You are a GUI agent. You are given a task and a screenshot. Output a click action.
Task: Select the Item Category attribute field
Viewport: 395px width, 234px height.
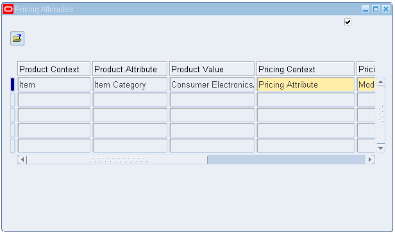[x=130, y=84]
